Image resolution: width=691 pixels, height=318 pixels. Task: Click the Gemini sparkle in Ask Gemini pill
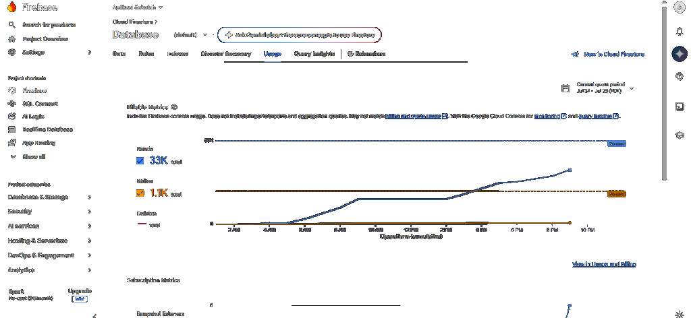tap(228, 35)
